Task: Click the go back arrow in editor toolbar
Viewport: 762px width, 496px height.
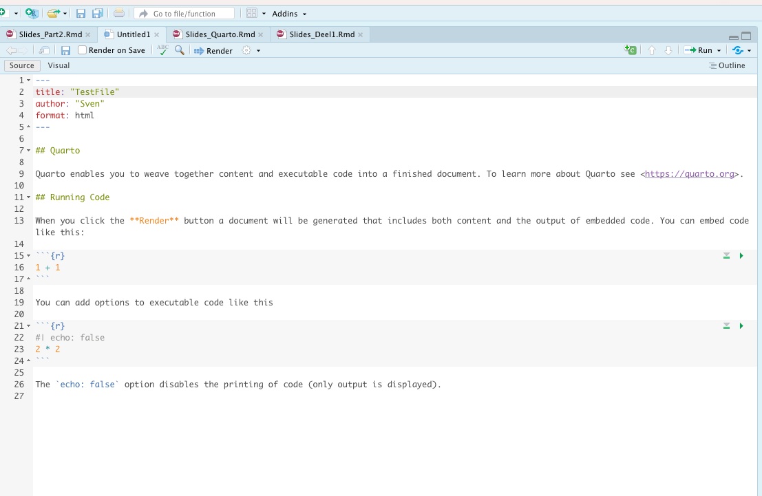Action: [11, 50]
